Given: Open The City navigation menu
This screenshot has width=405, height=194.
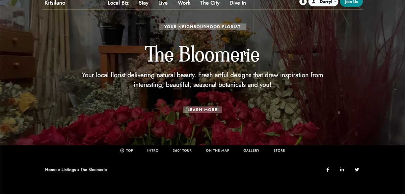Looking at the screenshot, I should [x=210, y=3].
